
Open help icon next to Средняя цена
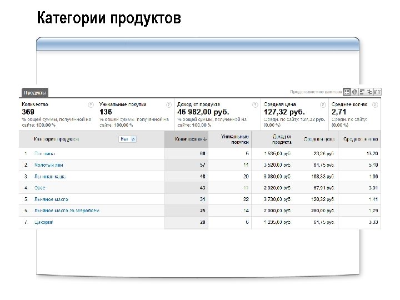click(x=323, y=105)
